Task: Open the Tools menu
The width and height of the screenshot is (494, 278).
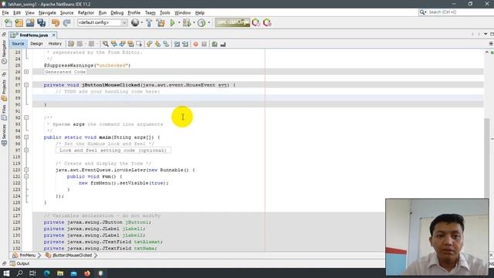Action: point(164,13)
